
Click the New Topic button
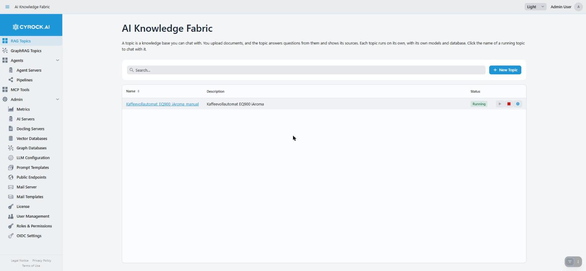(505, 70)
